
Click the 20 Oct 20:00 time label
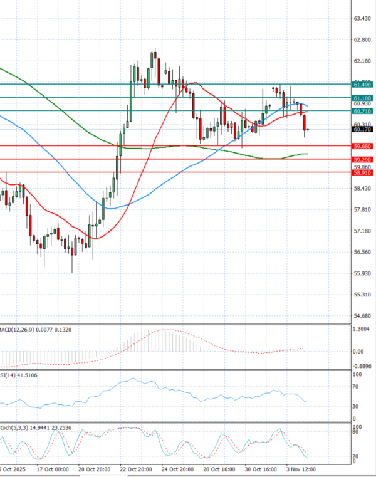(x=94, y=468)
